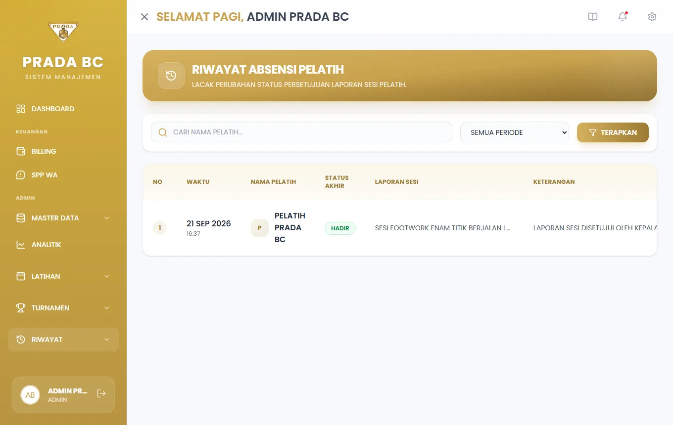Click the Master Data database icon
The image size is (673, 425).
pos(21,218)
